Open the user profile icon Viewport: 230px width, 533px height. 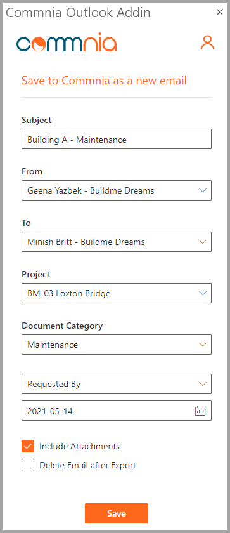tap(207, 43)
